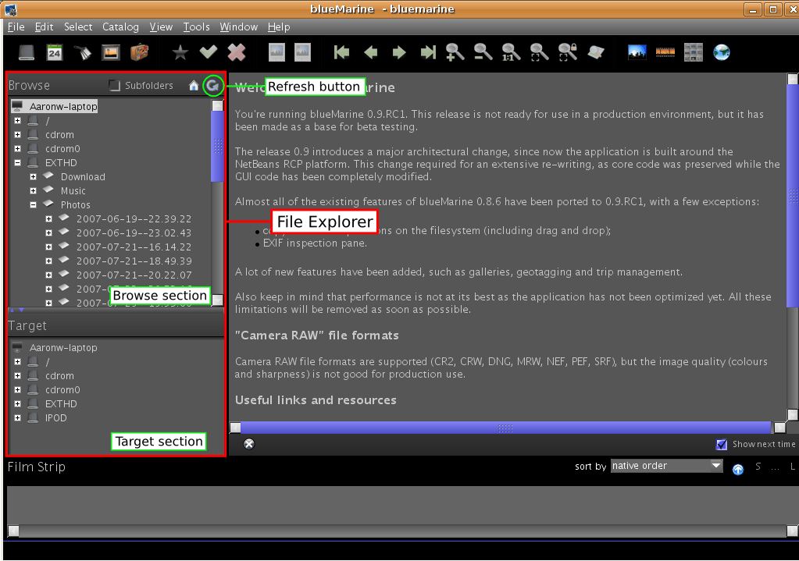This screenshot has height=561, width=799.
Task: Click the Film Strip horizontal scrollbar
Action: click(x=403, y=531)
